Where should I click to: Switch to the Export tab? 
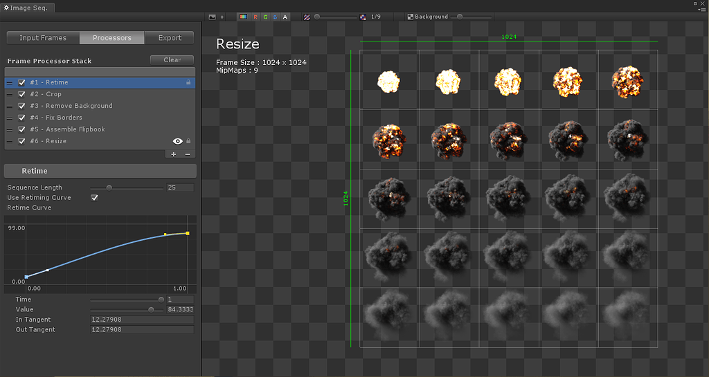[170, 38]
